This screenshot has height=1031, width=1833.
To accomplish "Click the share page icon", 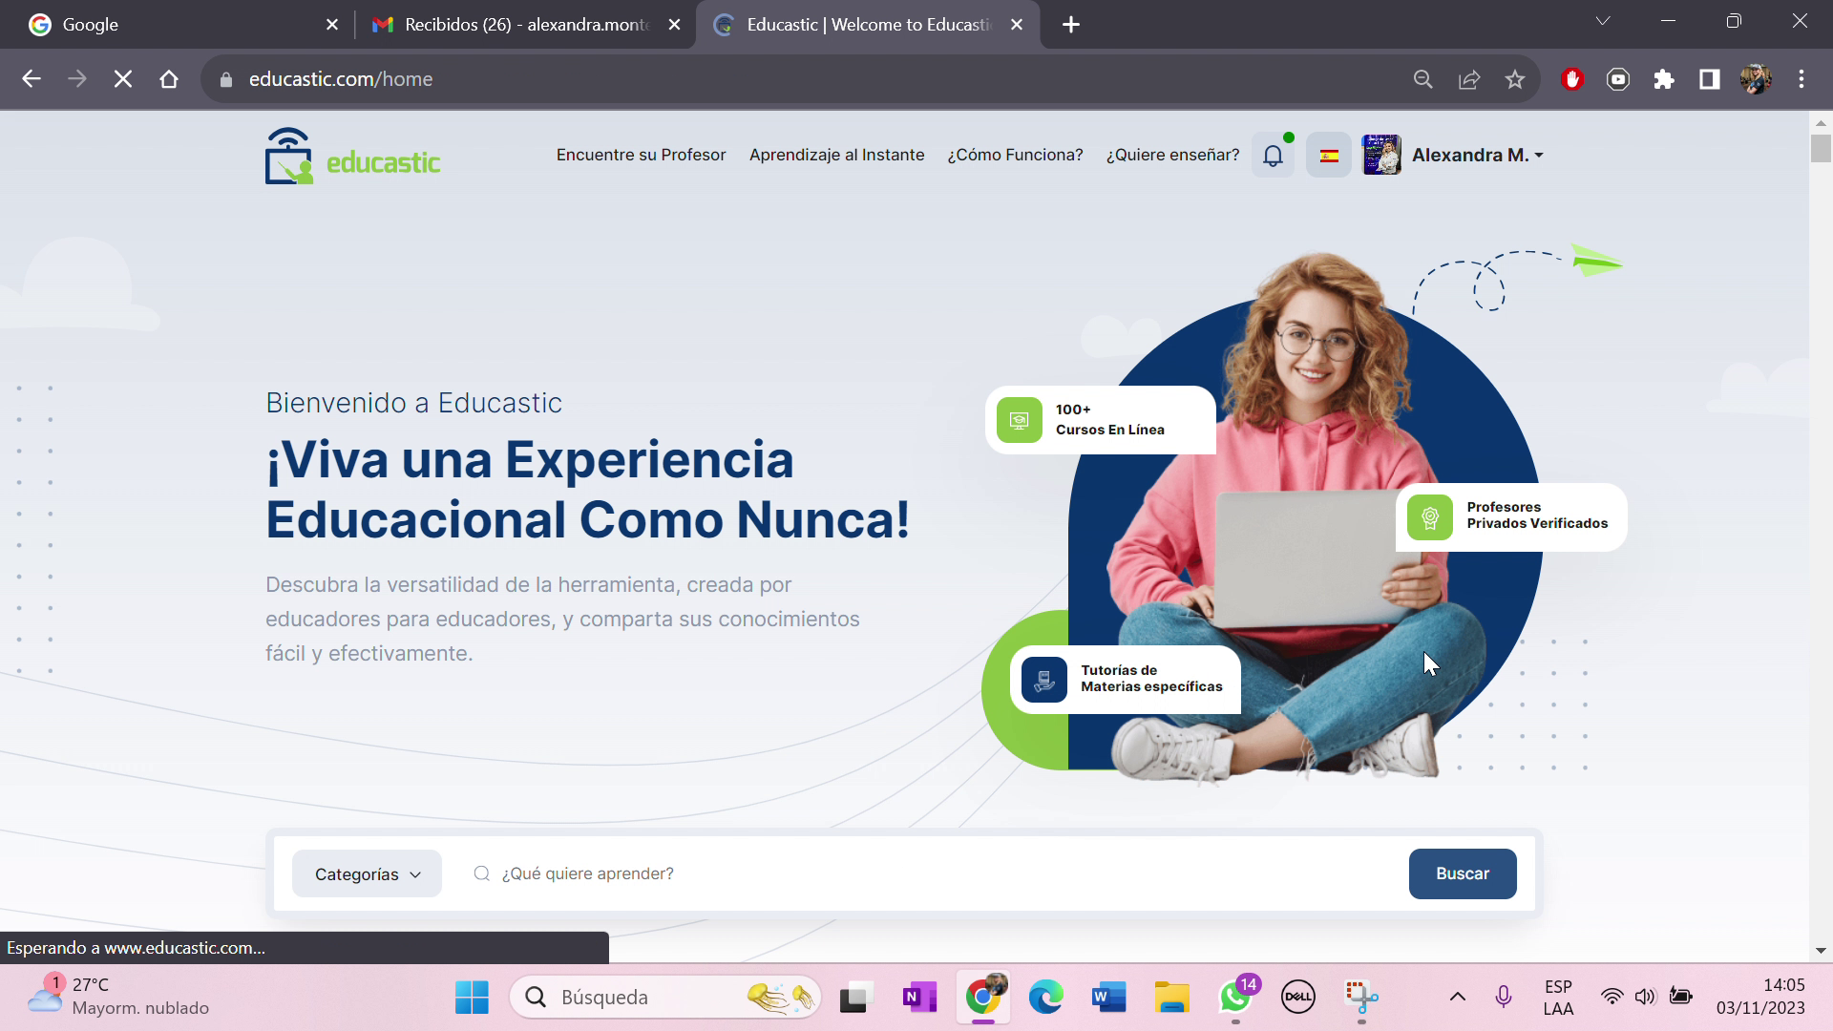I will [1469, 79].
